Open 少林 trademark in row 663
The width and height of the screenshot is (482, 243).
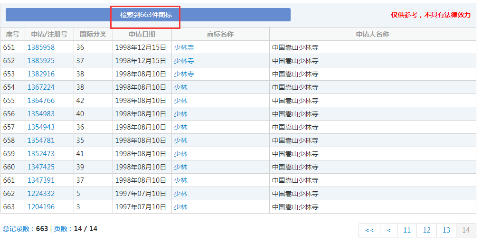180,207
